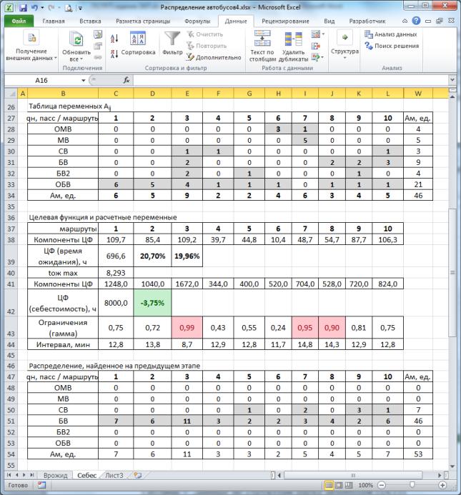Viewport: 461px width, 495px height.
Task: Open the What-If Analysis dropdown arrow
Action: tap(322, 57)
